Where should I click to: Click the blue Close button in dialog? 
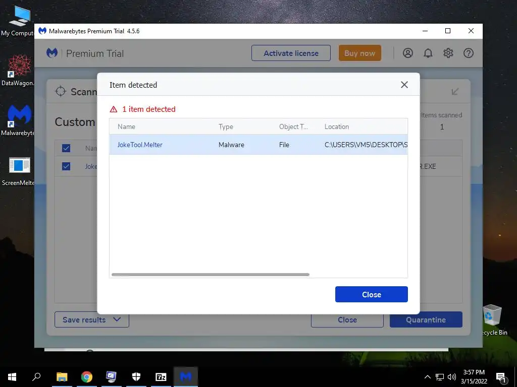pos(371,294)
